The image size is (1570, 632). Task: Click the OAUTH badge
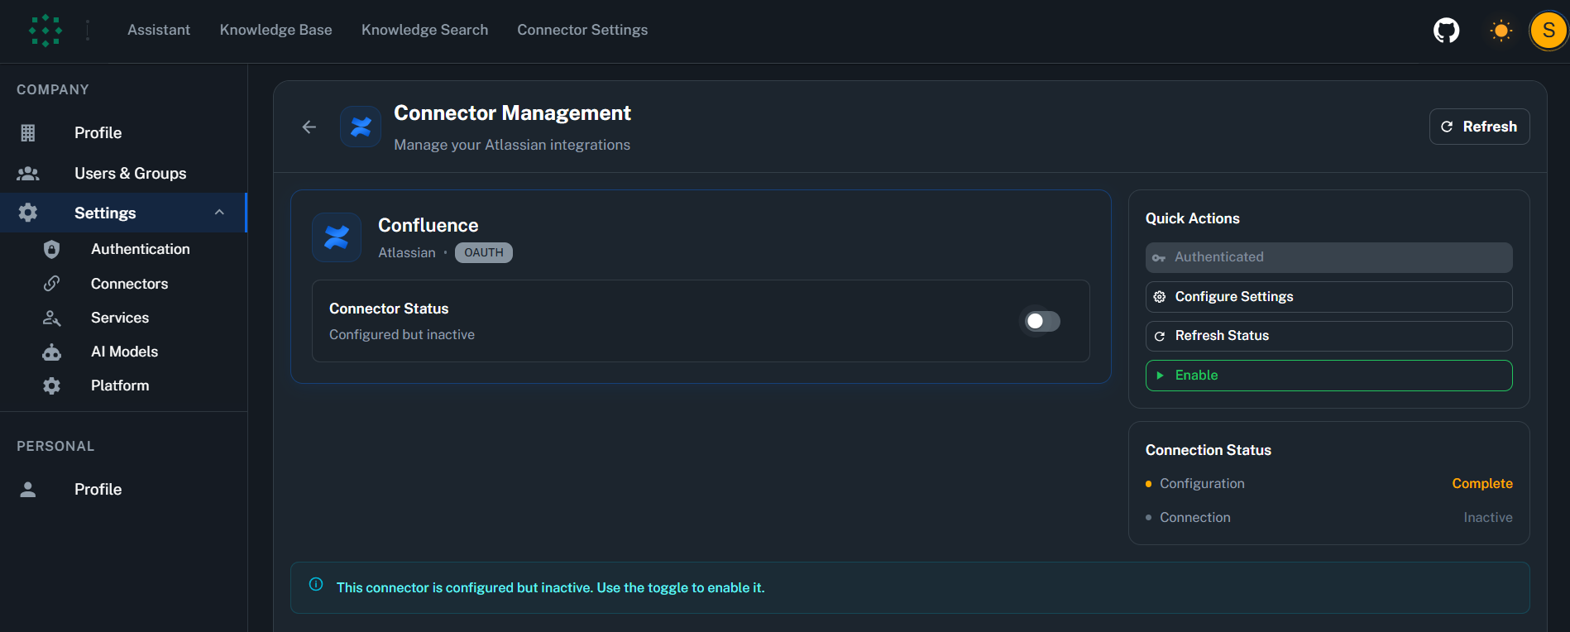click(484, 252)
